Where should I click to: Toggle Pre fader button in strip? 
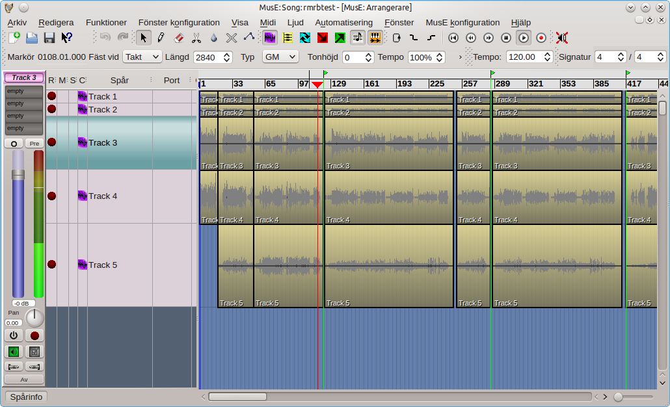(x=34, y=143)
